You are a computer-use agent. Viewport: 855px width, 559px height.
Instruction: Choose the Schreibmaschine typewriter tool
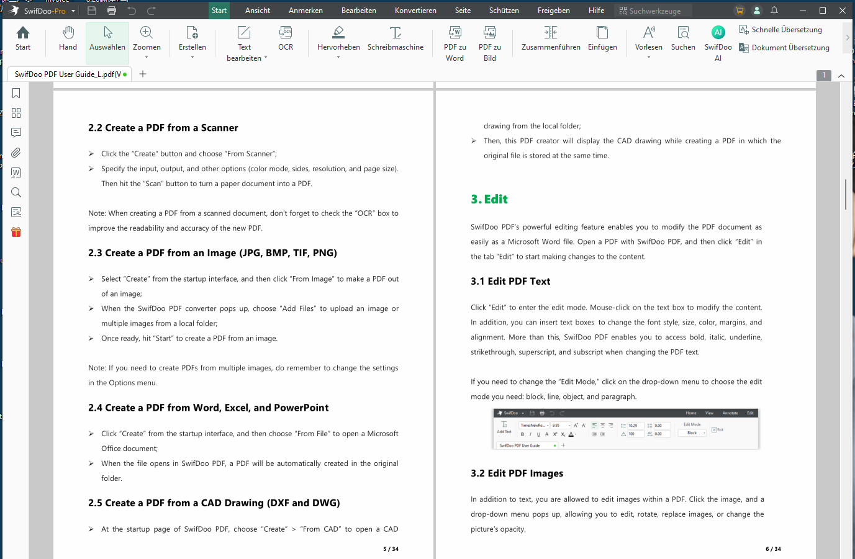(396, 39)
